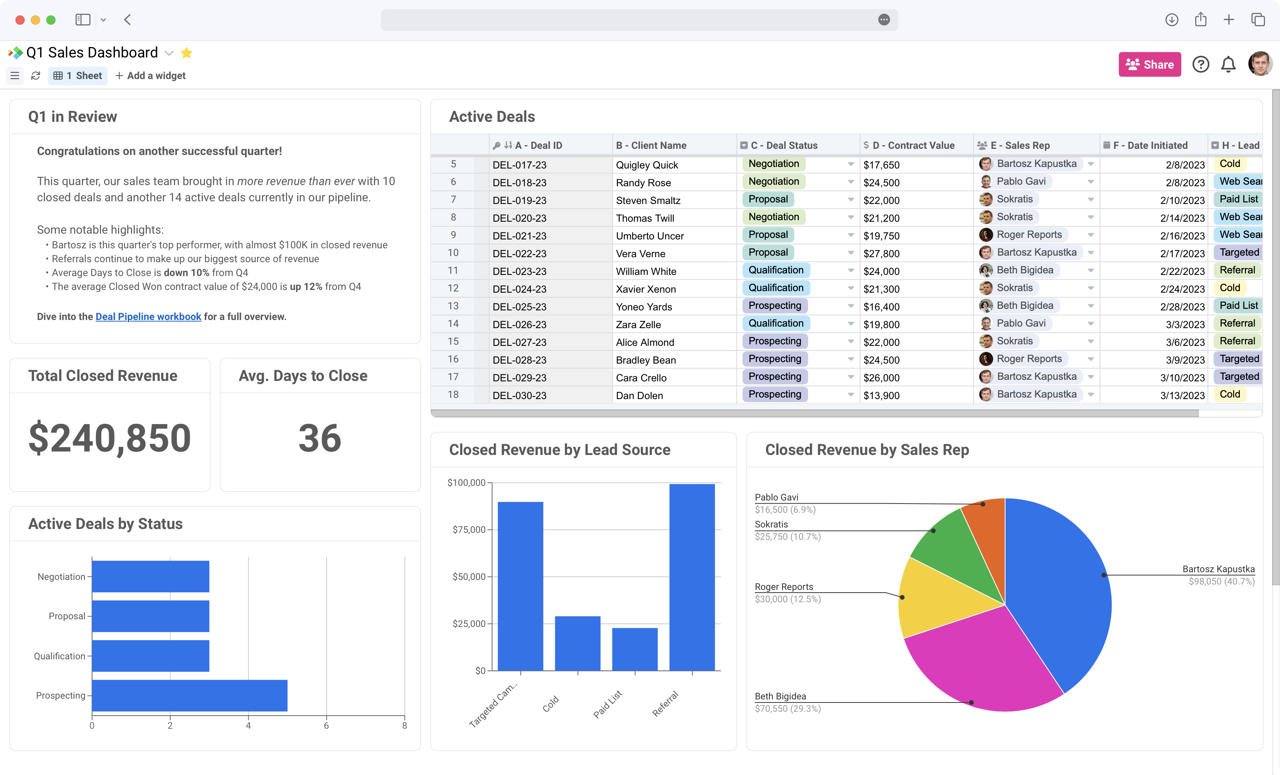
Task: Click the pink Share button
Action: [1149, 64]
